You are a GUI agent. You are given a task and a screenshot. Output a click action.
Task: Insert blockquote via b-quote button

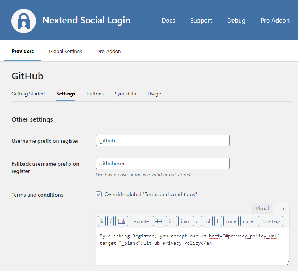[140, 221]
